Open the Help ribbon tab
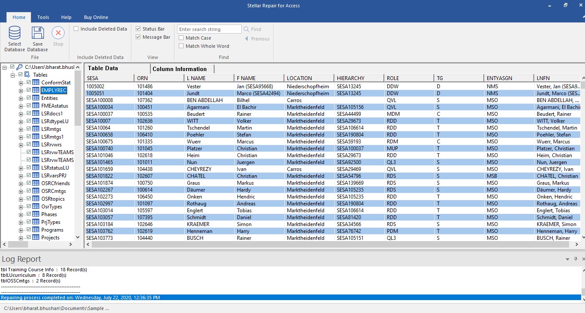 (66, 17)
